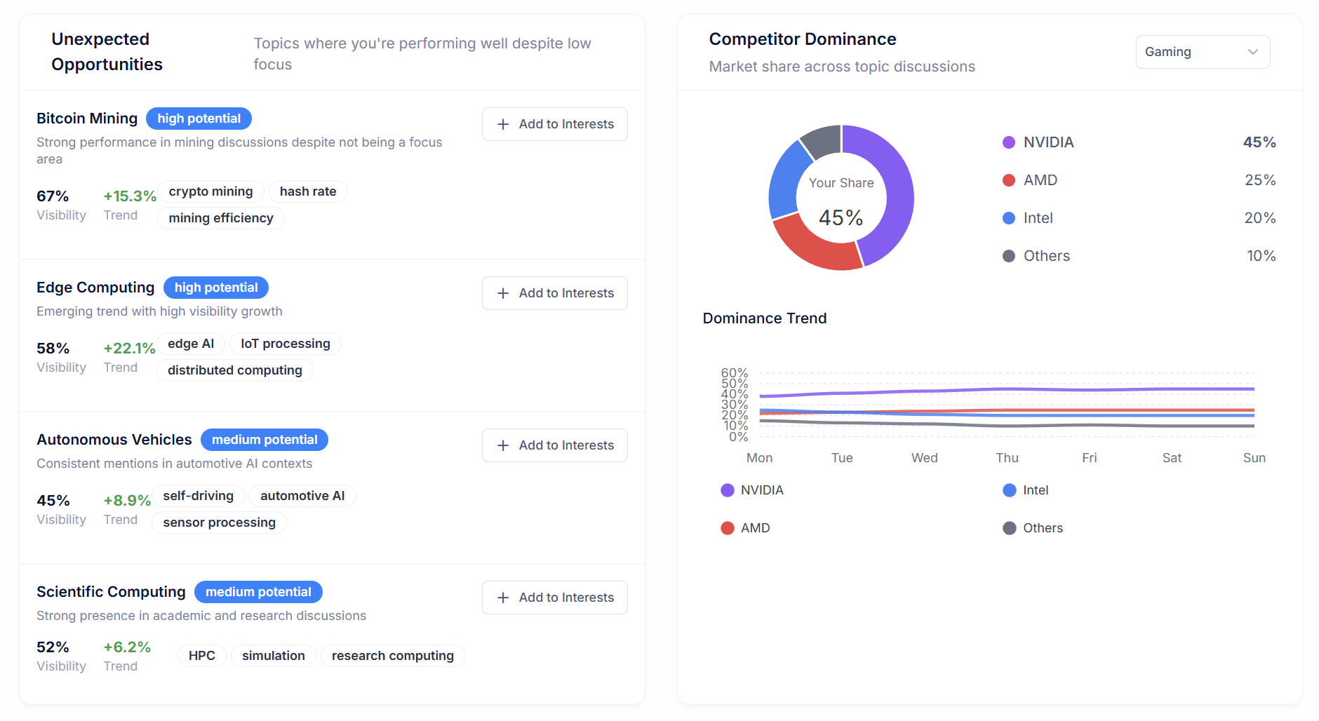Click the 52% visibility value
This screenshot has width=1319, height=721.
coord(53,647)
